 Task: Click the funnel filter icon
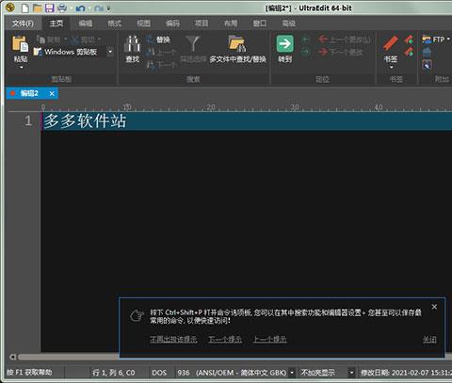192,43
